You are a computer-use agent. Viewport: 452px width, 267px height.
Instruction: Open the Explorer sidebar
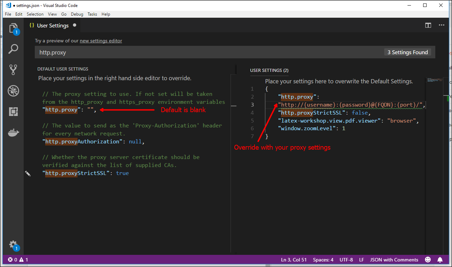coord(13,28)
